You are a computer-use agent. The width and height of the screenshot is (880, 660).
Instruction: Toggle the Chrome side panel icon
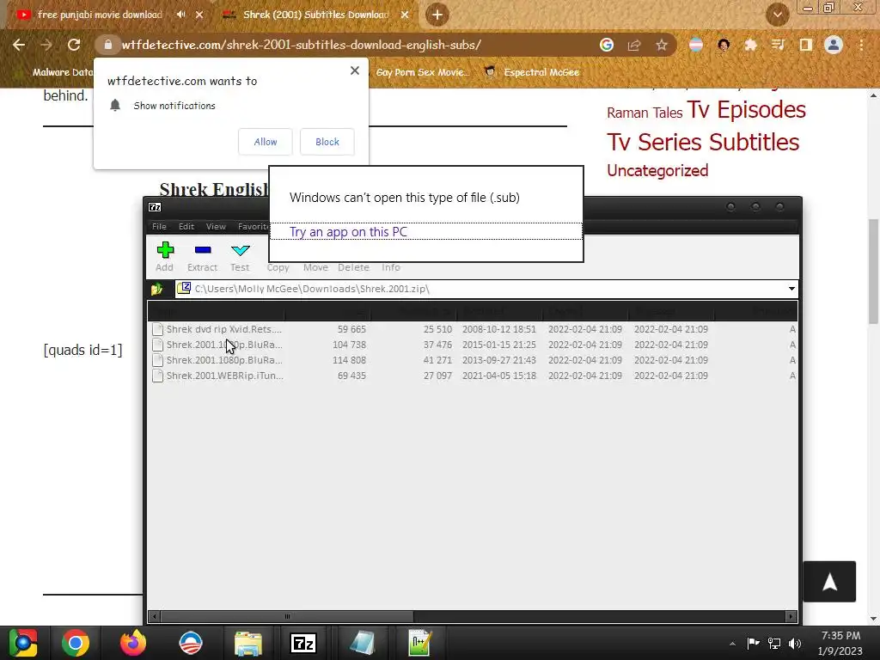[x=806, y=45]
